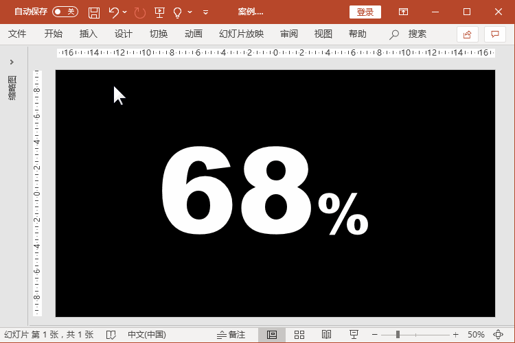Image resolution: width=515 pixels, height=343 pixels.
Task: Open the undo history dropdown arrow
Action: point(125,12)
